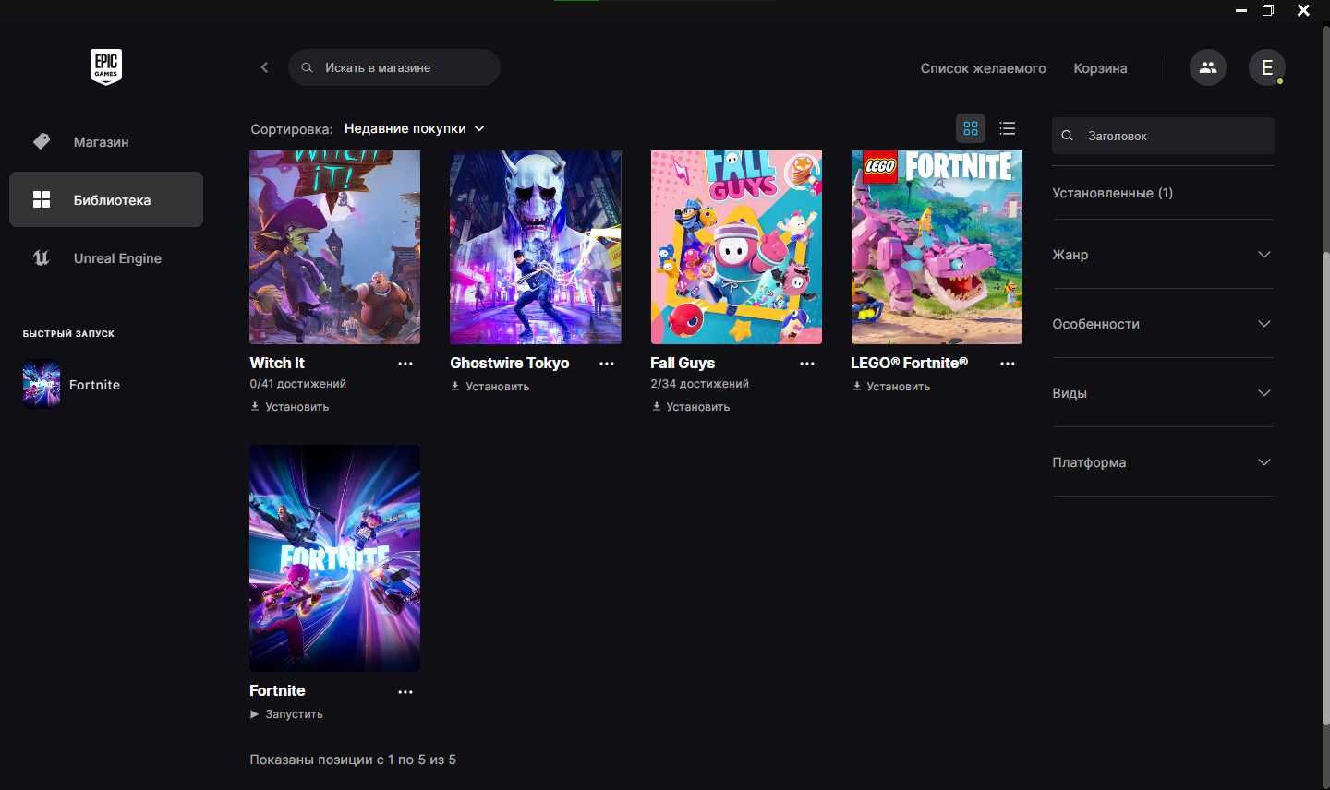Open Fall Guys options menu dots
Image resolution: width=1330 pixels, height=790 pixels.
807,364
